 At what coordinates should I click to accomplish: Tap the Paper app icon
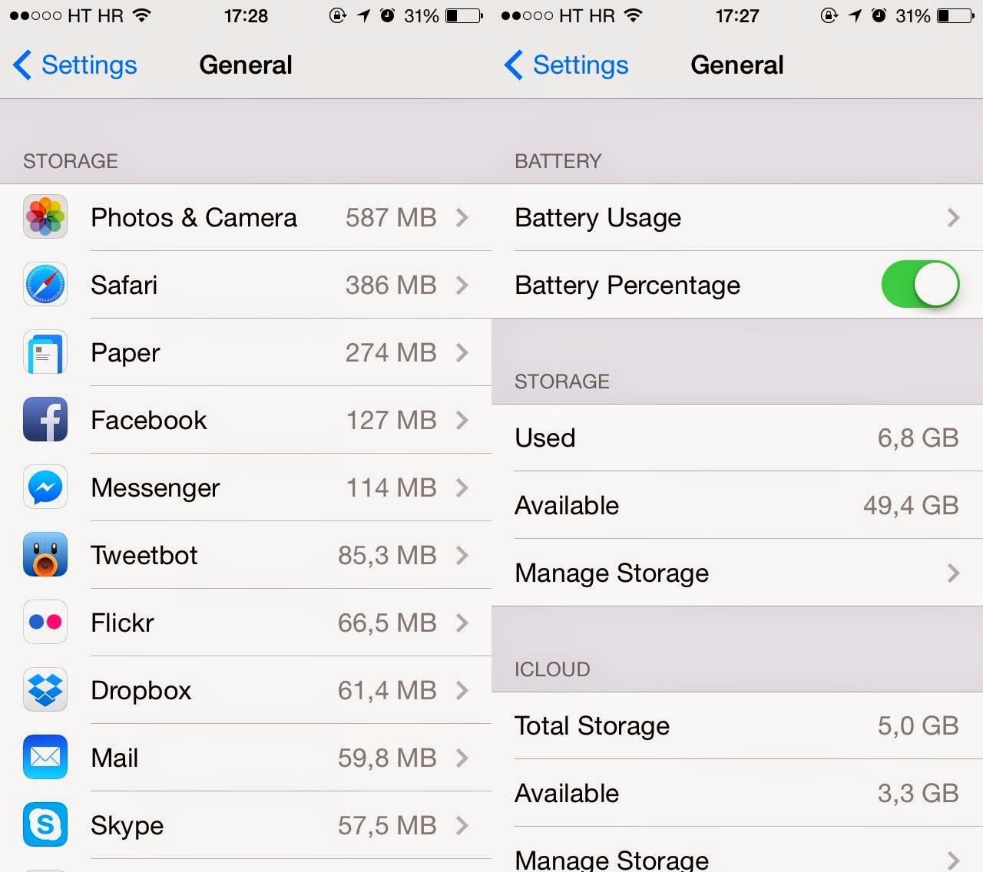tap(45, 352)
